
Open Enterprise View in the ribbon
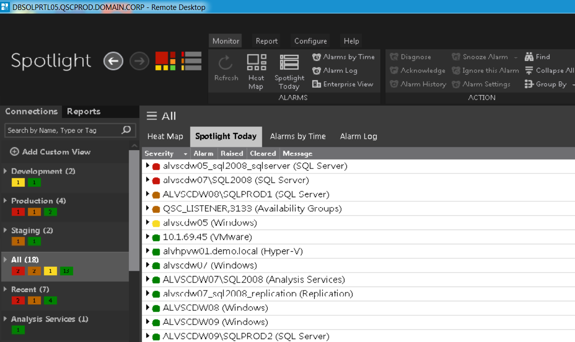point(343,84)
